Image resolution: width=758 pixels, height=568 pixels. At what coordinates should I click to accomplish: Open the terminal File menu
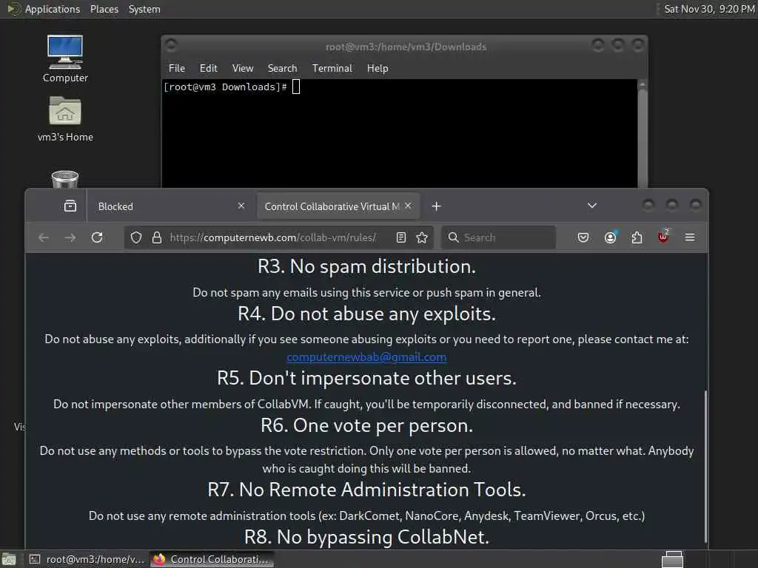176,68
